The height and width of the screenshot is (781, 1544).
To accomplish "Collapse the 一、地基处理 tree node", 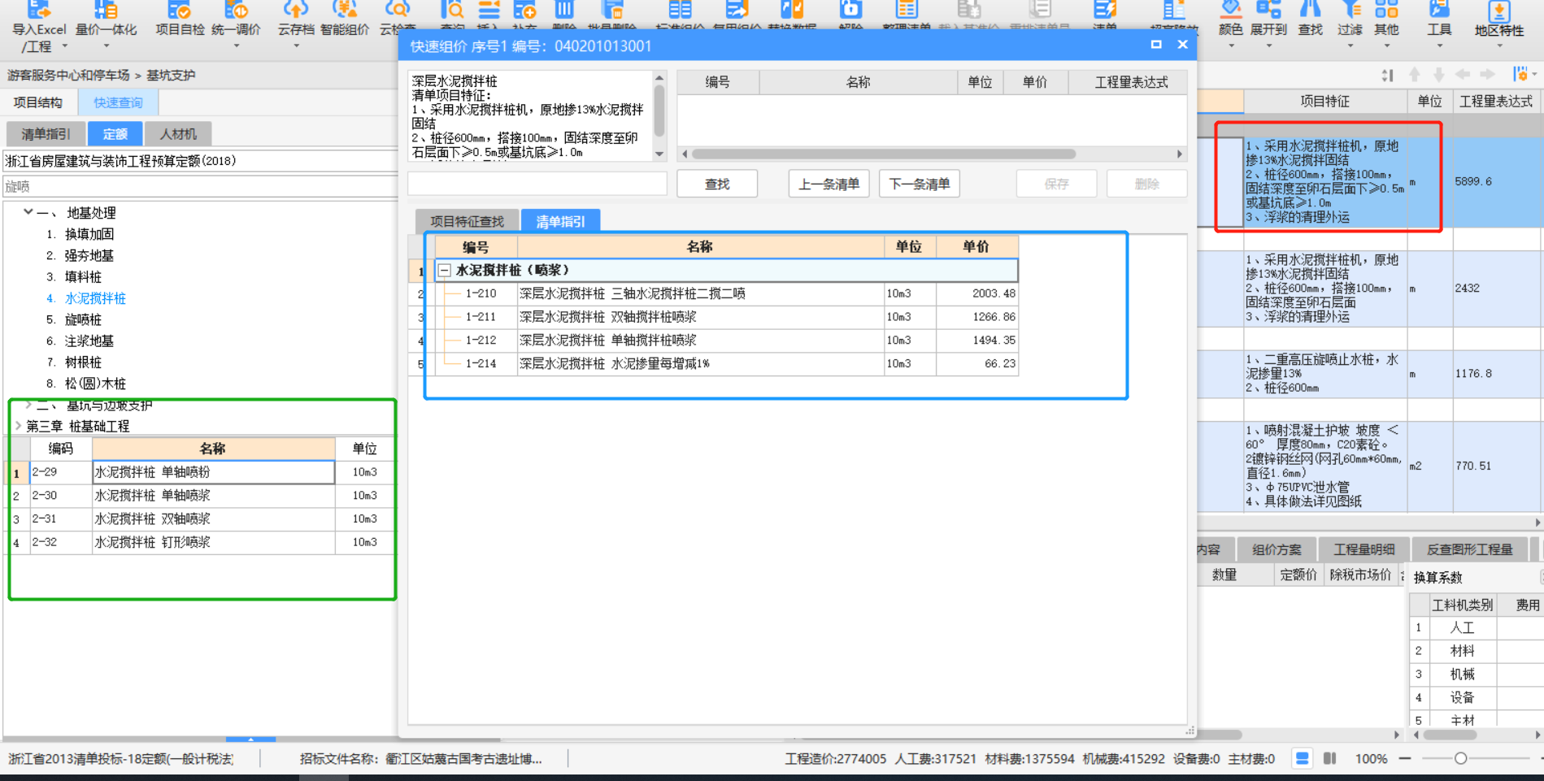I will tap(28, 212).
